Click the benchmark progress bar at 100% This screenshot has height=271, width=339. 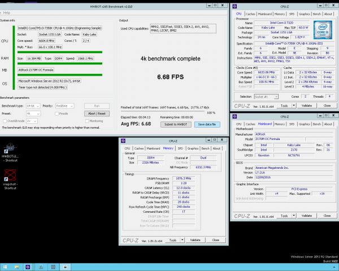(162, 111)
